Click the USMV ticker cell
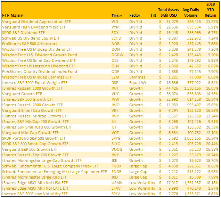The image size is (221, 198). [x=117, y=183]
